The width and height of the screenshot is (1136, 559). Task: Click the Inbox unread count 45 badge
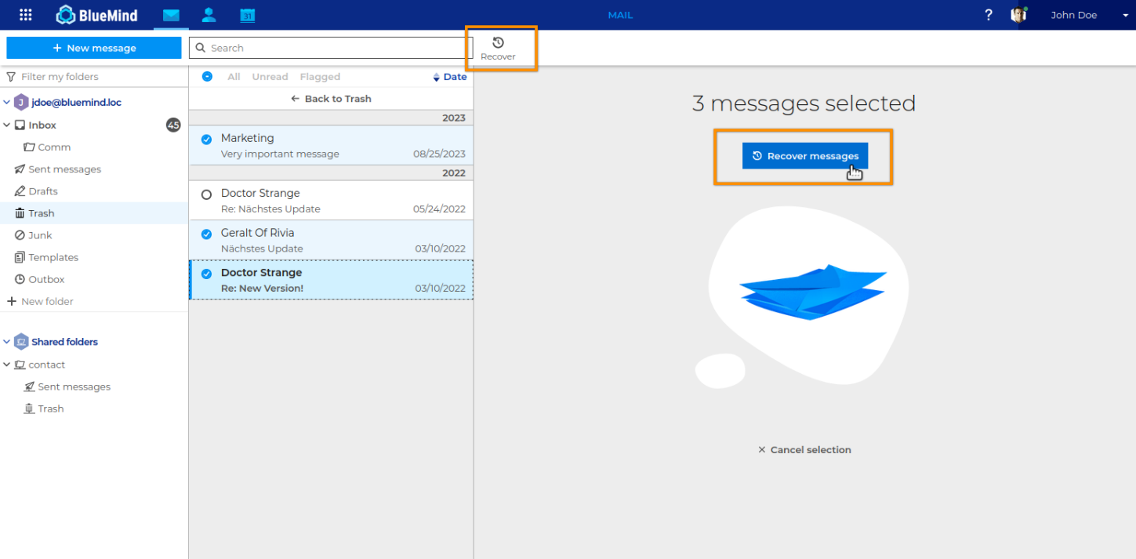[x=173, y=125]
